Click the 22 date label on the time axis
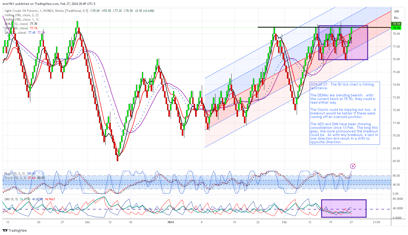The image size is (408, 235). tap(258, 222)
